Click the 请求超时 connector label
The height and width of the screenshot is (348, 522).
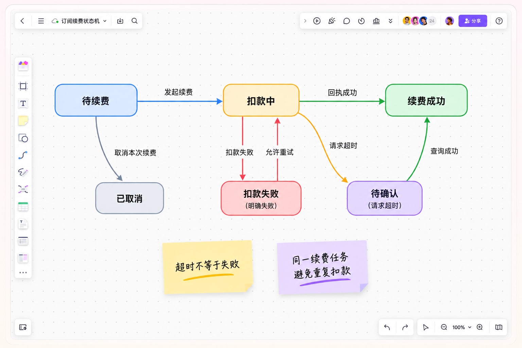click(343, 145)
